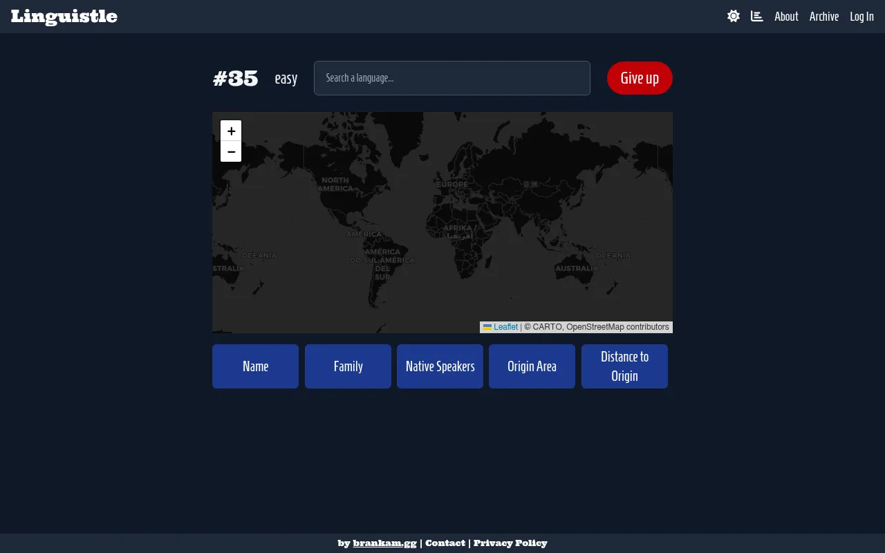Screen dimensions: 885x553
Task: Click the #35 puzzle number
Action: (236, 78)
